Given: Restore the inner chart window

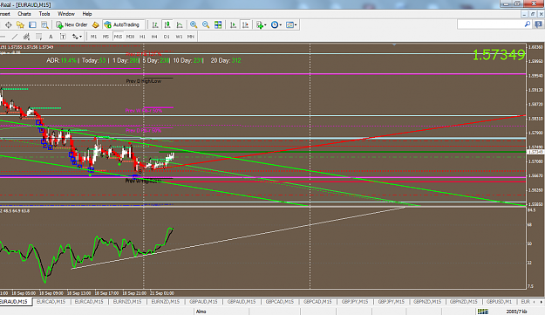Looking at the screenshot, I should (533, 14).
